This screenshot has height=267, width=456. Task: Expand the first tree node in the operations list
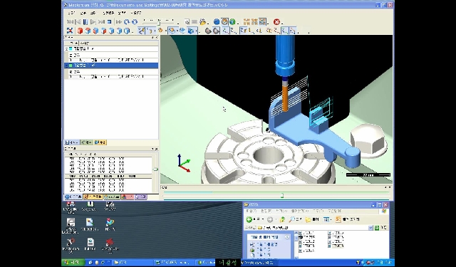tap(66, 49)
